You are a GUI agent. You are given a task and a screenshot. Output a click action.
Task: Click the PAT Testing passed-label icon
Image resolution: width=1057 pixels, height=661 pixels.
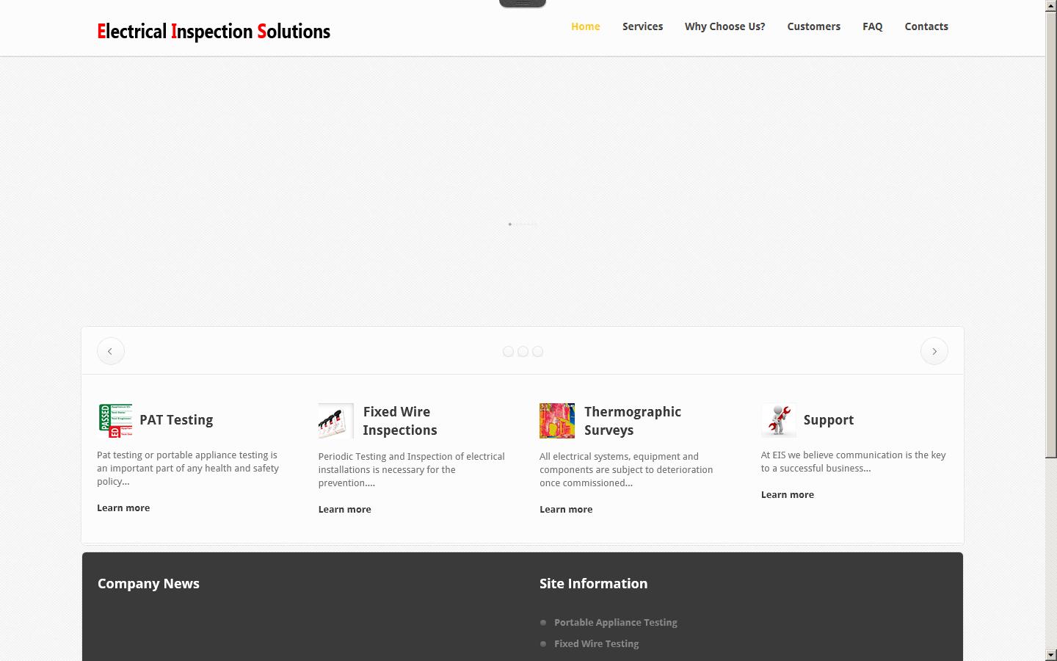click(115, 420)
